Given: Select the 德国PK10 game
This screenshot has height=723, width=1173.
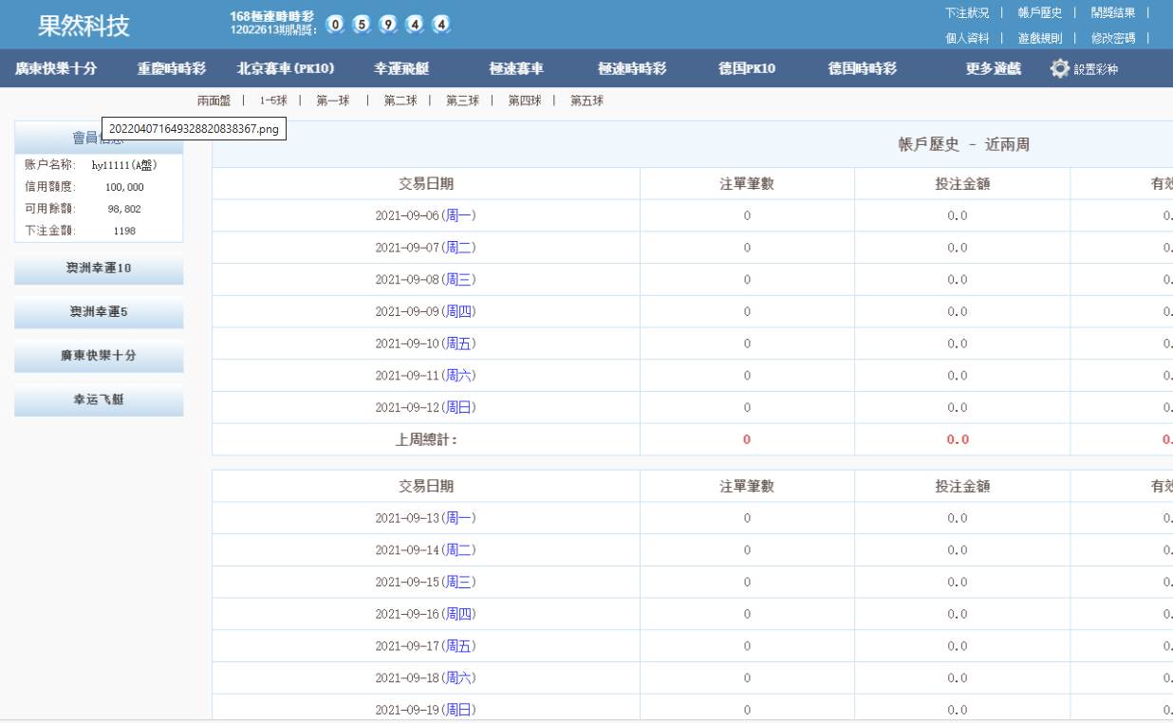Looking at the screenshot, I should click(747, 68).
